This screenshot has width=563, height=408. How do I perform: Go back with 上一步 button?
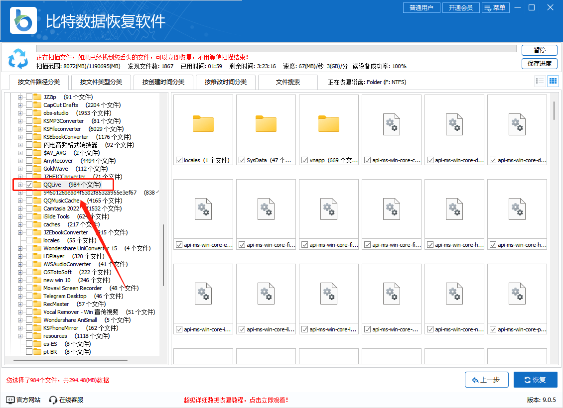click(486, 380)
